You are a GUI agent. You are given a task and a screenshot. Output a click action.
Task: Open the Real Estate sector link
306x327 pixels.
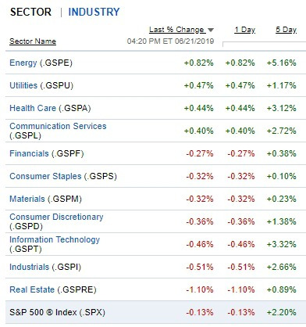click(x=32, y=289)
